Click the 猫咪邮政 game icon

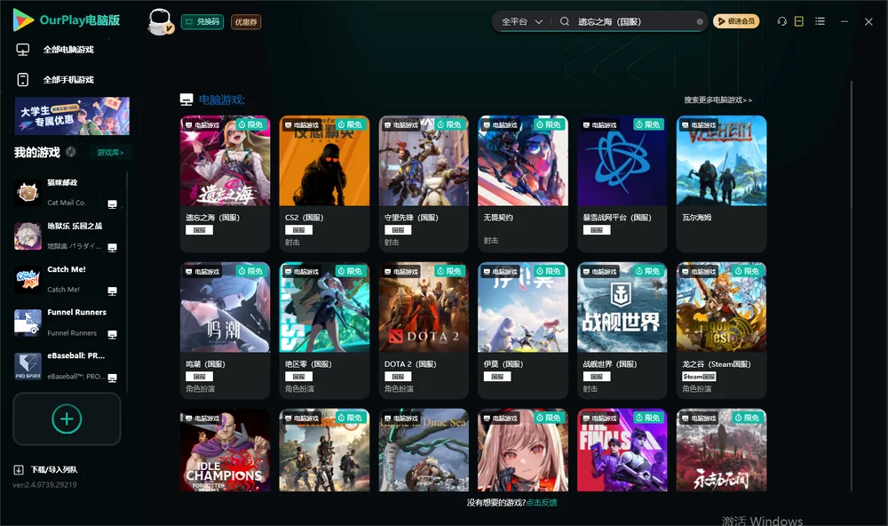coord(28,193)
